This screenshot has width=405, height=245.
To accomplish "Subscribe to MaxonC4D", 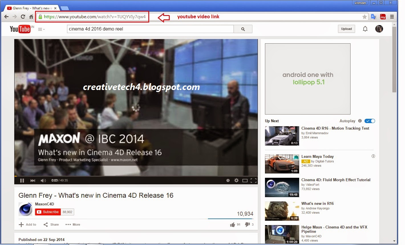I will click(48, 212).
